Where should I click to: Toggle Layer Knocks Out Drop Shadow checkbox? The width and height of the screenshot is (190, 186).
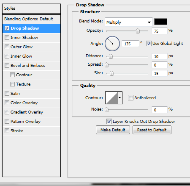coord(109,122)
